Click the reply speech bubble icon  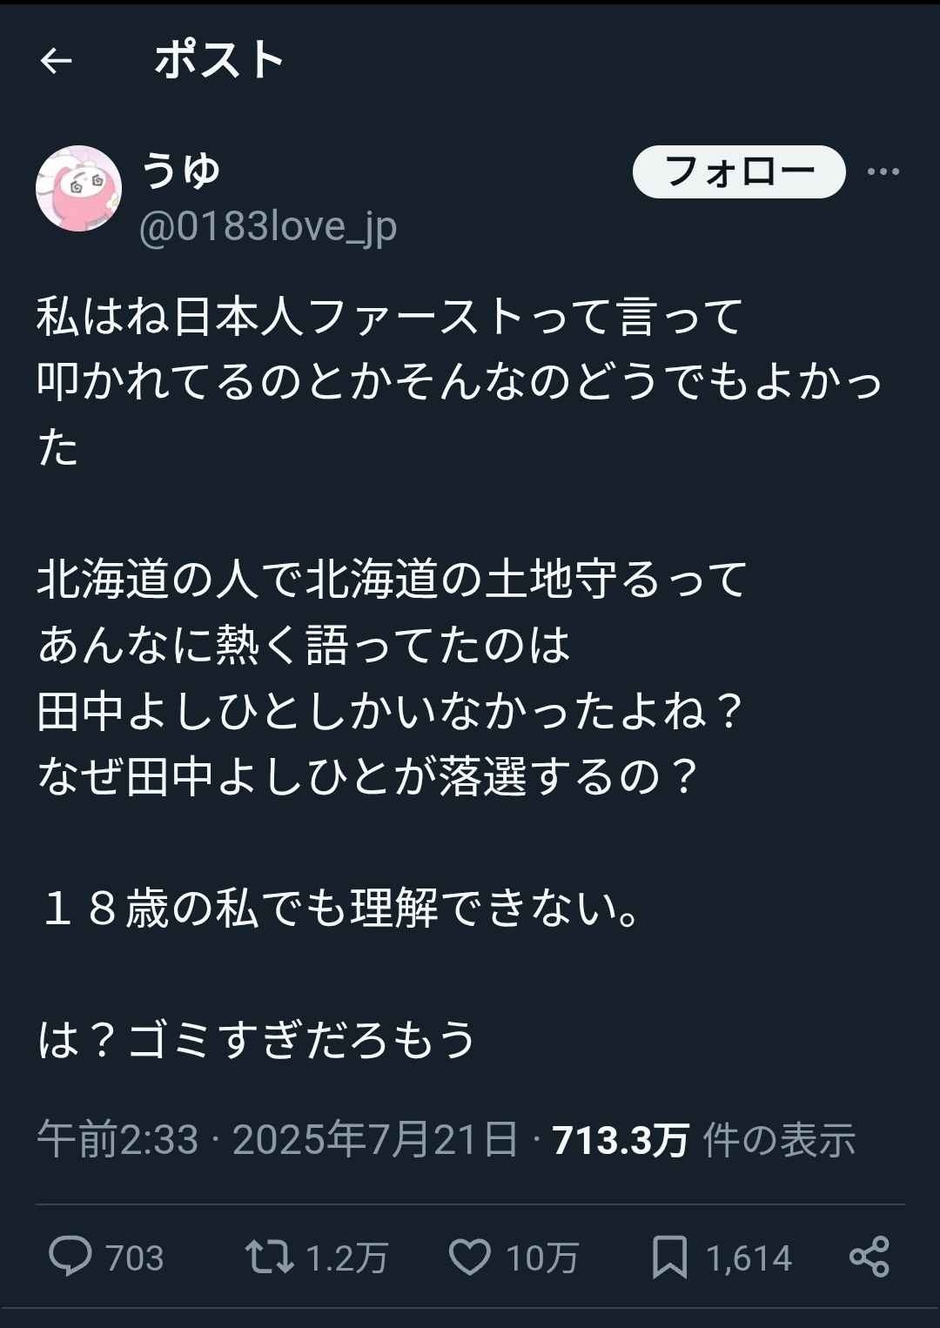tap(70, 1257)
